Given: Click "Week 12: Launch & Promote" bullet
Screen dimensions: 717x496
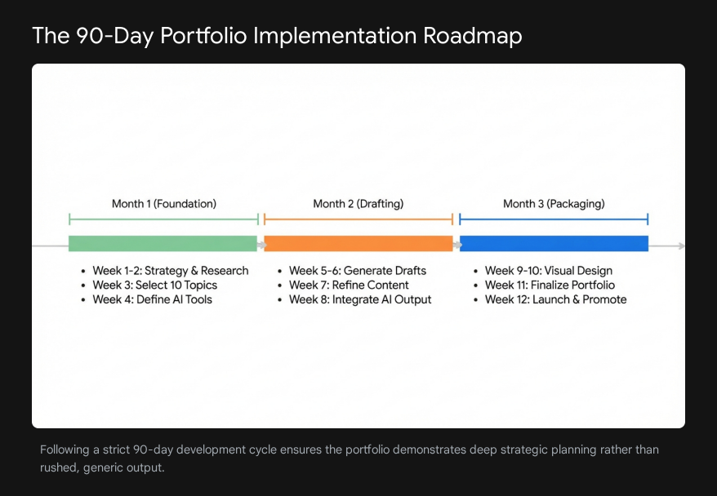Looking at the screenshot, I should (555, 299).
